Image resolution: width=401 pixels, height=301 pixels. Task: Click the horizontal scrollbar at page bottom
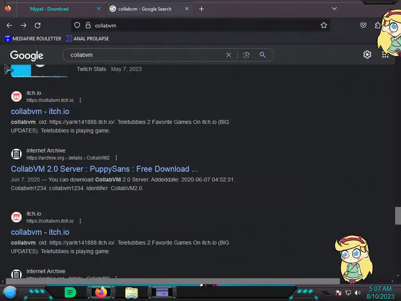(x=173, y=281)
